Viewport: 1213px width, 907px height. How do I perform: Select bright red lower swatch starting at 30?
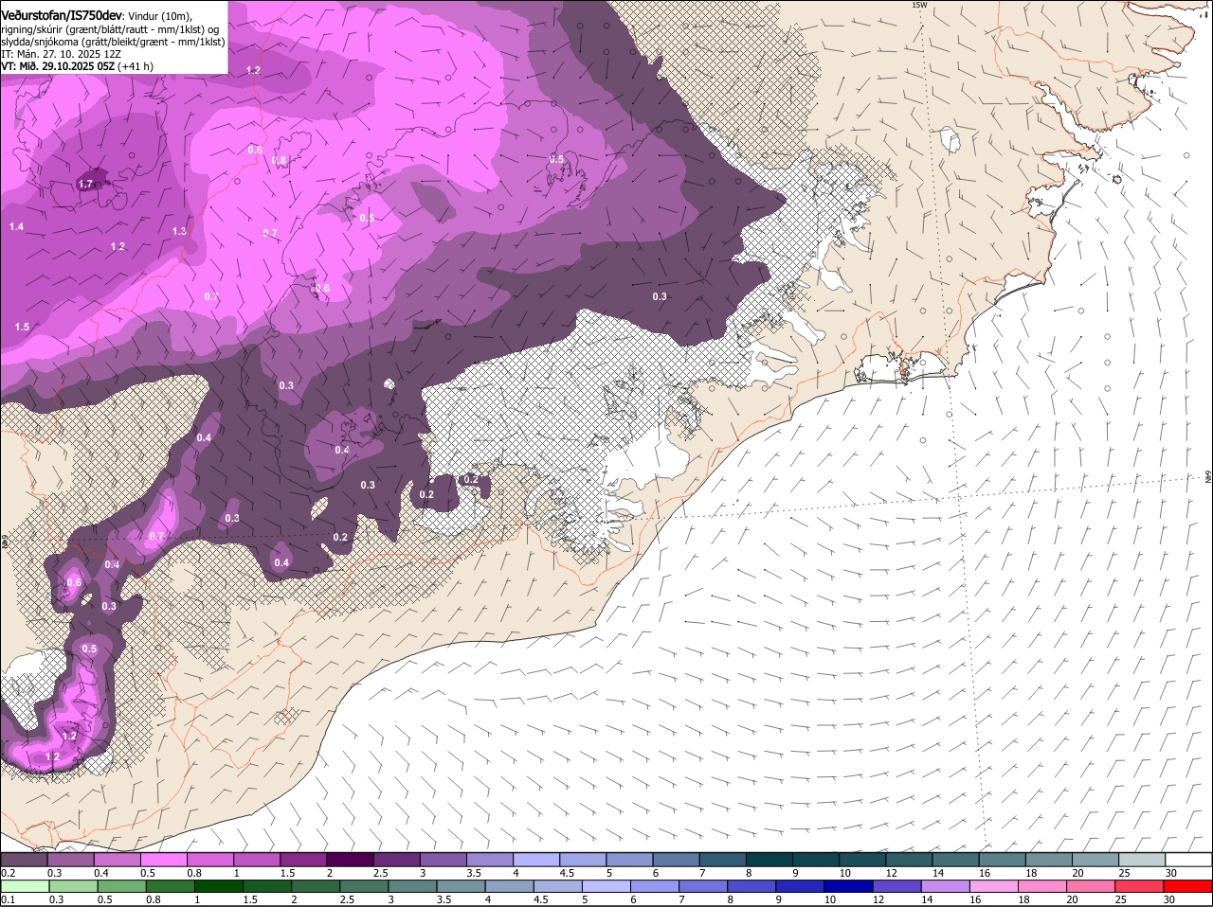coord(1189,887)
